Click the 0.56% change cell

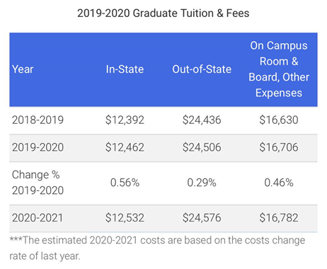(x=125, y=183)
